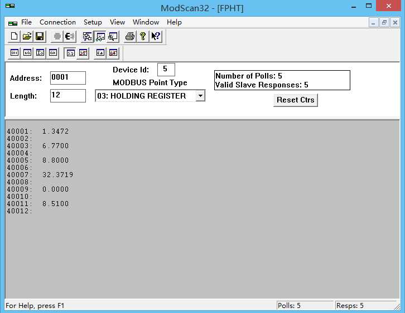Viewport: 405px width, 313px height.
Task: Select register 40003 value 6.7700
Action: (56, 146)
